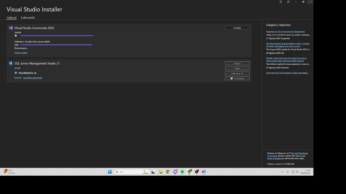
Task: Click the date 27 Ağustos 2025 Çarşamba
Action: pos(278,39)
